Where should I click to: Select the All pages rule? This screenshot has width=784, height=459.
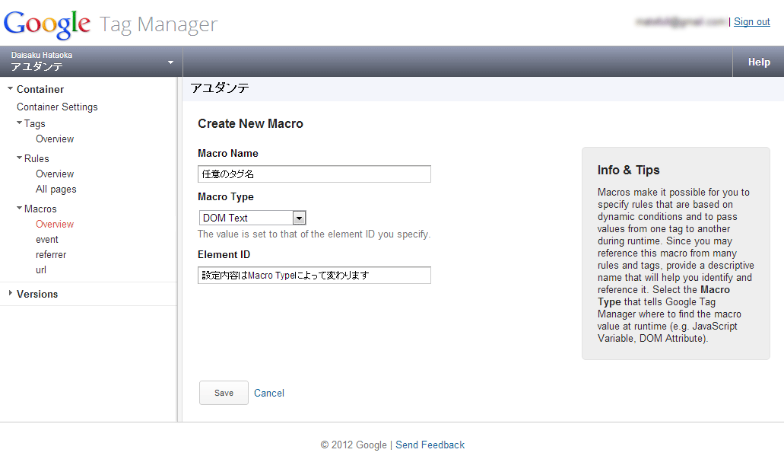[56, 190]
